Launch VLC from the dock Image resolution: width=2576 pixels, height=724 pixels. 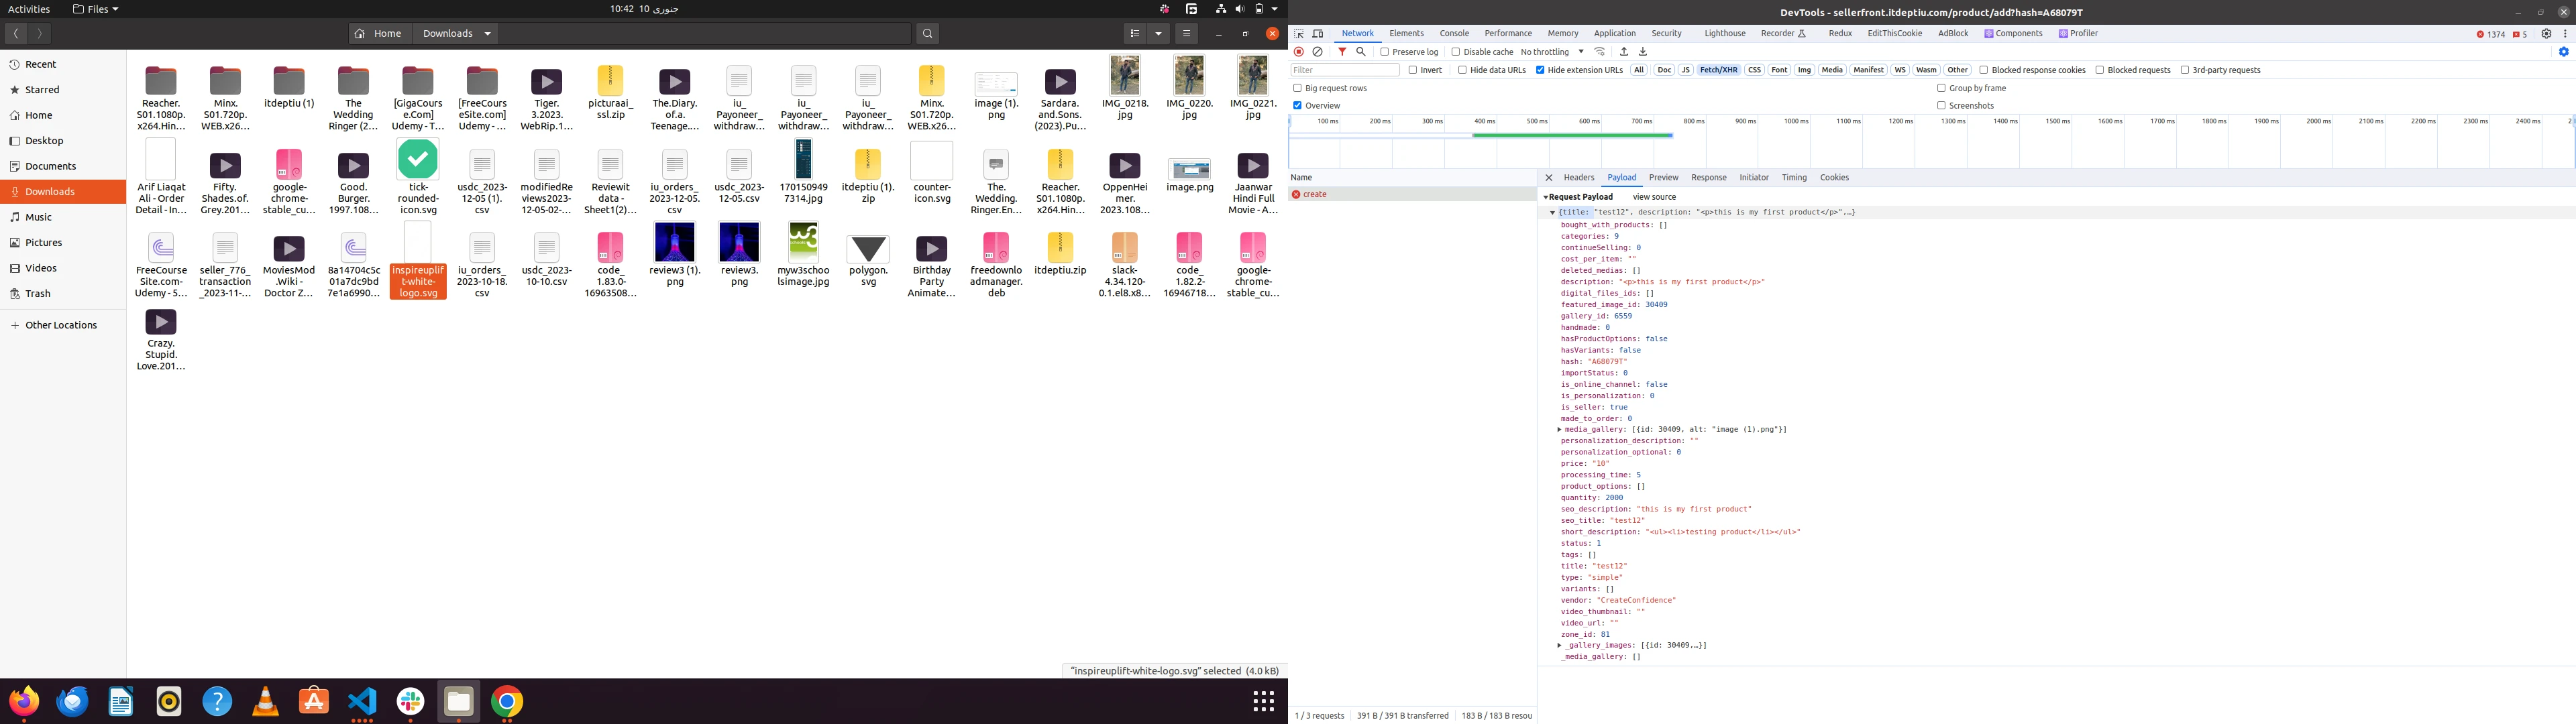(265, 702)
